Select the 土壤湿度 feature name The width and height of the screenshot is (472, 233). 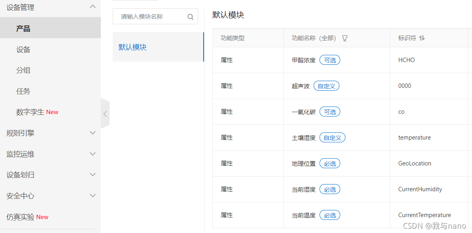click(x=303, y=138)
